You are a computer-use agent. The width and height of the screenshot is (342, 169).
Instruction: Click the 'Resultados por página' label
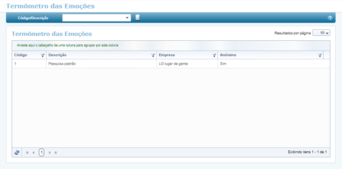point(293,33)
